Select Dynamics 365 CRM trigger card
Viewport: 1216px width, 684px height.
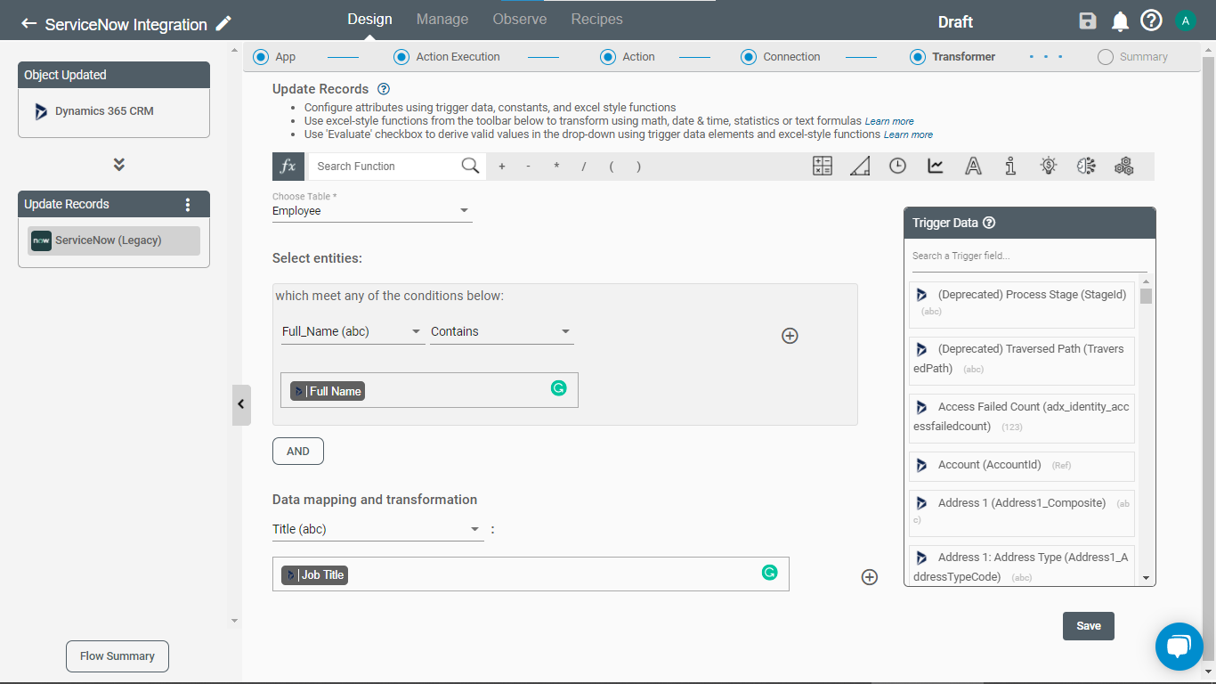tap(114, 112)
